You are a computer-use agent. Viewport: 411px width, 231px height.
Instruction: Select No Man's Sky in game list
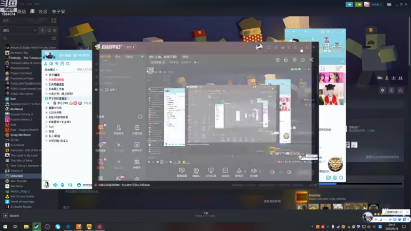coord(19,53)
